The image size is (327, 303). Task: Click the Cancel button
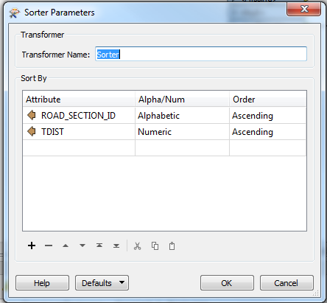(286, 283)
